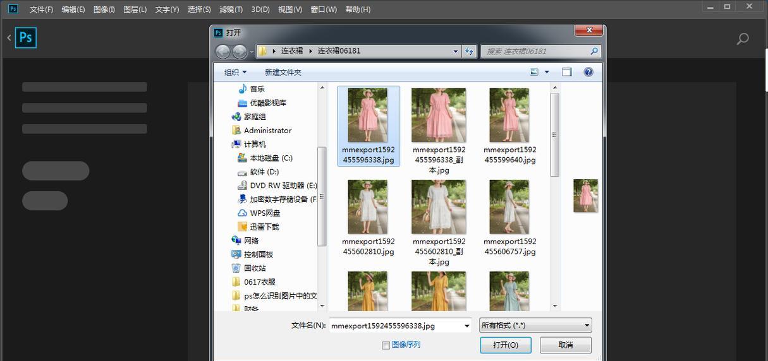768x361 pixels.
Task: Open the 窗口(W) menu
Action: coord(324,9)
